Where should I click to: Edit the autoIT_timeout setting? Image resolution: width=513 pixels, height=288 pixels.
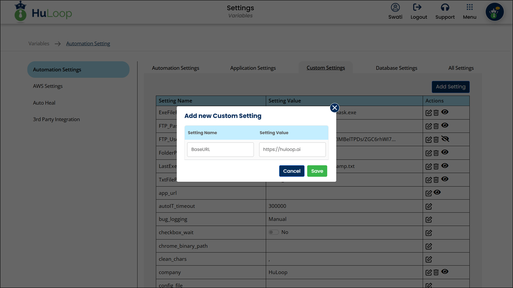coord(429,206)
